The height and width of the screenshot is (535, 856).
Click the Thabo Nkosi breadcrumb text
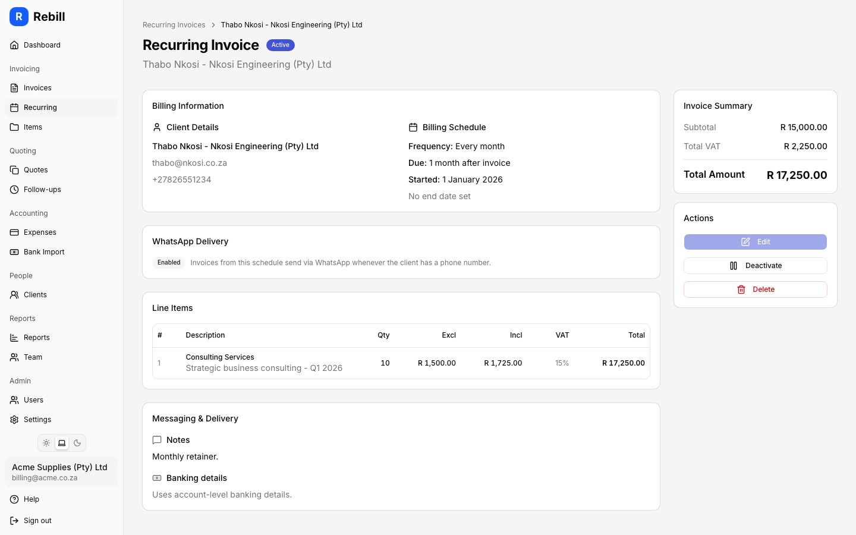click(x=291, y=25)
